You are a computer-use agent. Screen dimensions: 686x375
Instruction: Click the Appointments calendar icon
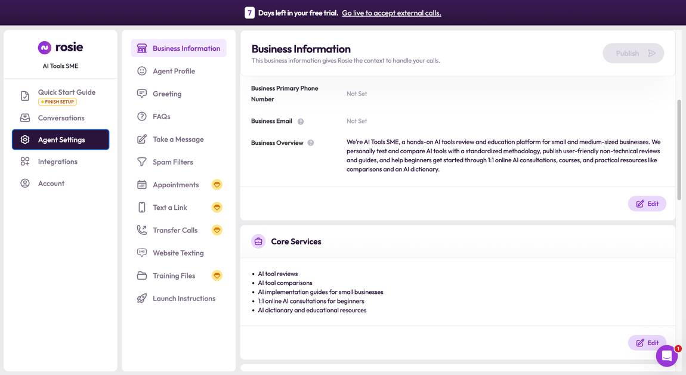(x=142, y=184)
